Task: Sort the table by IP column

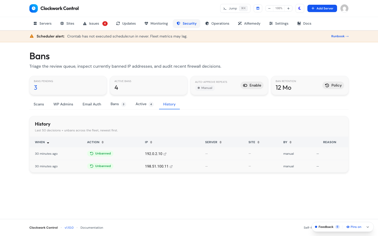Action: (149, 142)
